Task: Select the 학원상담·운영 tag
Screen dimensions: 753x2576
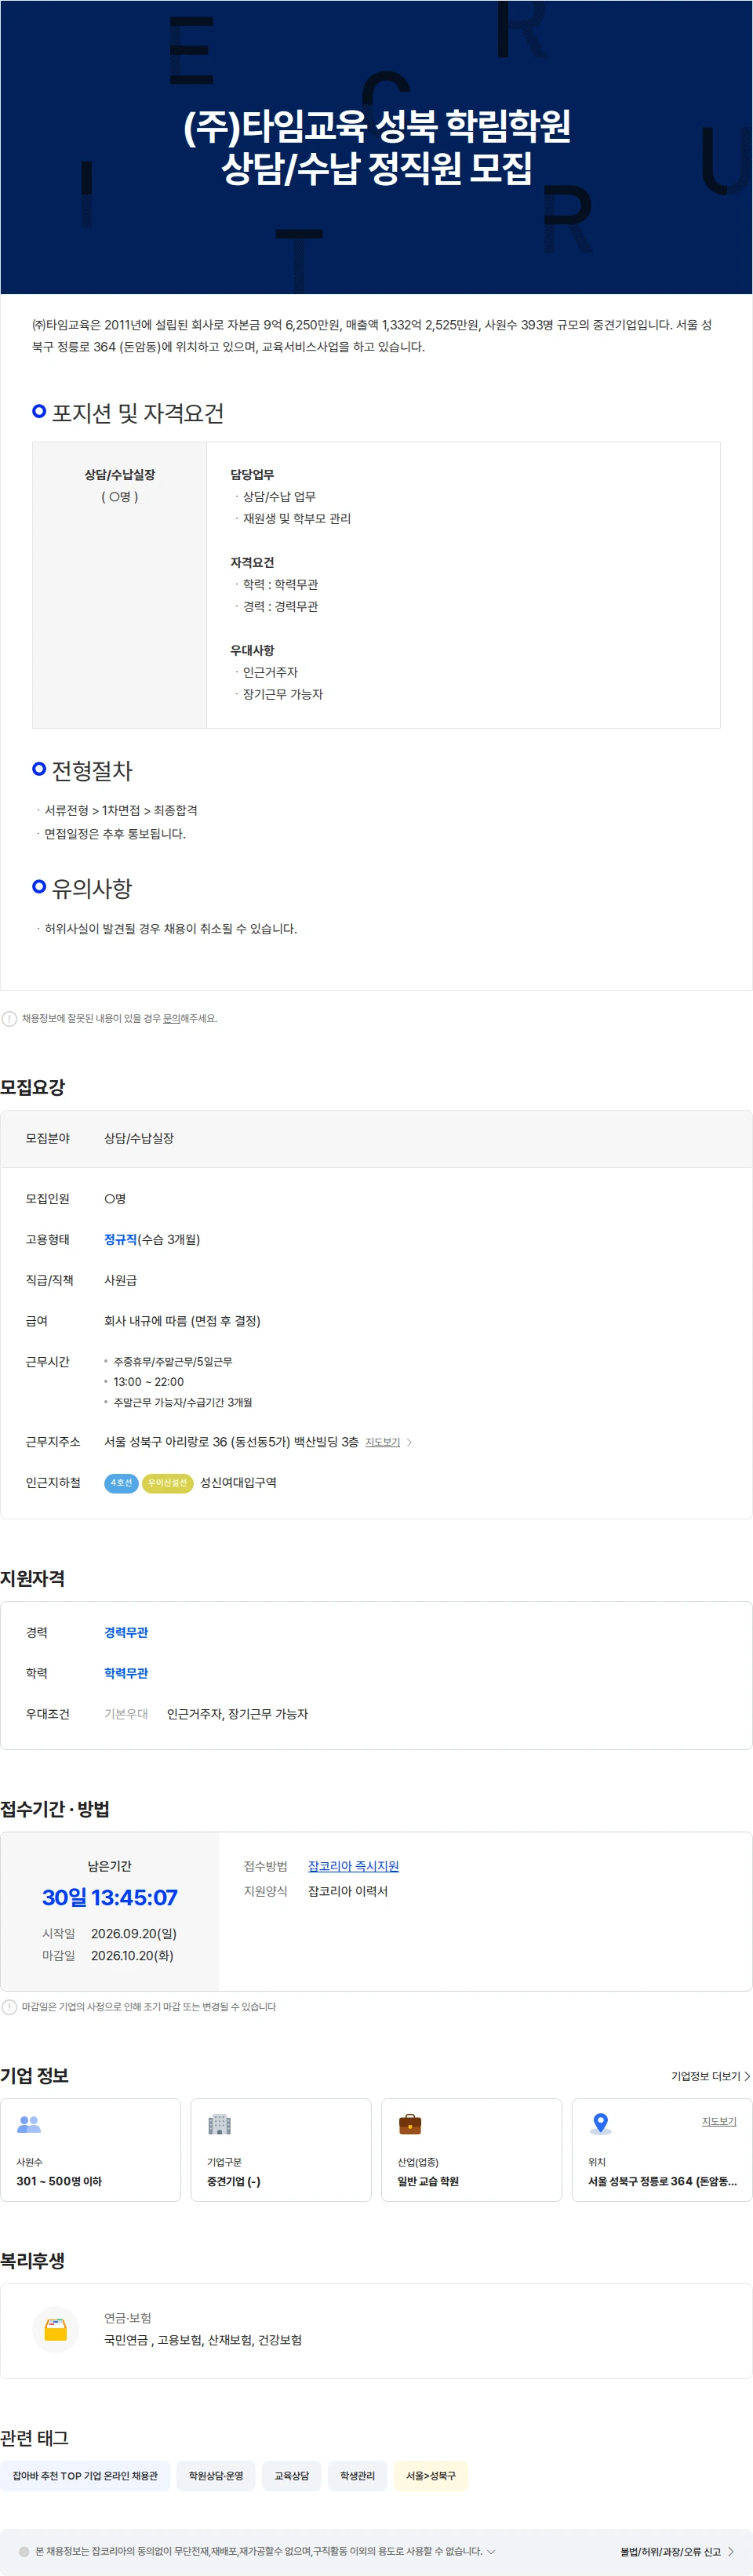Action: [x=216, y=2476]
